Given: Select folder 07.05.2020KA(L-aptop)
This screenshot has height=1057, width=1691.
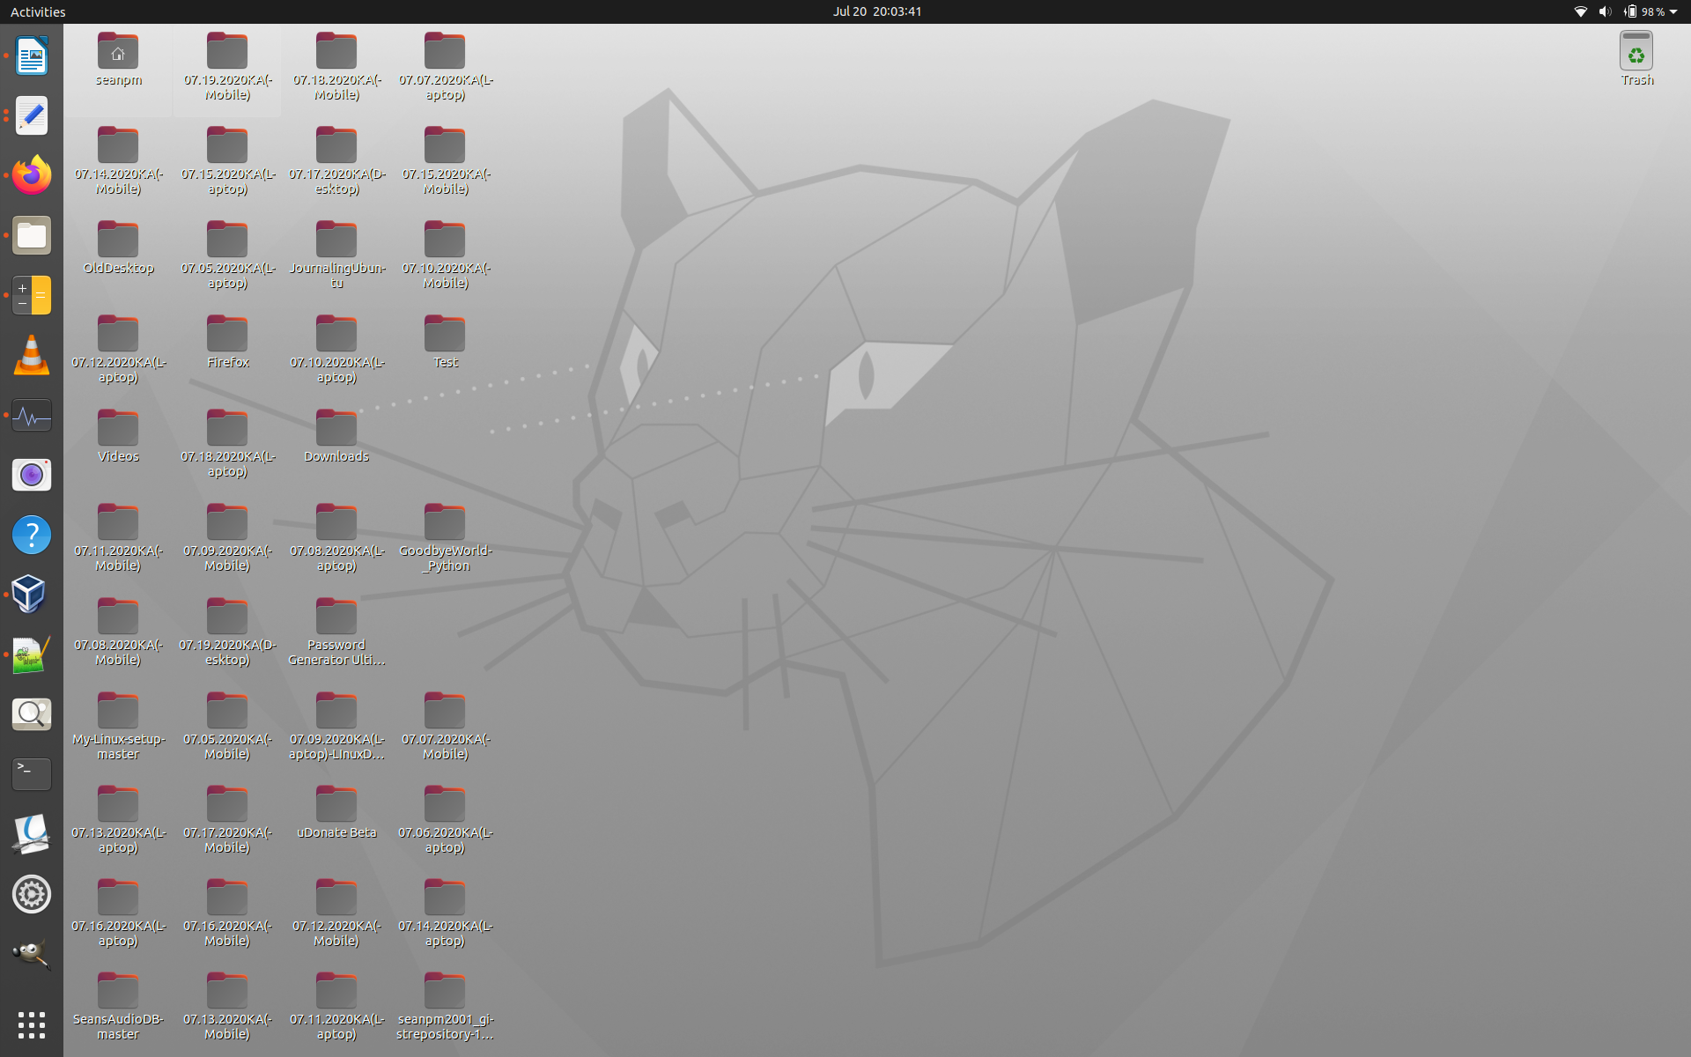Looking at the screenshot, I should (x=227, y=255).
